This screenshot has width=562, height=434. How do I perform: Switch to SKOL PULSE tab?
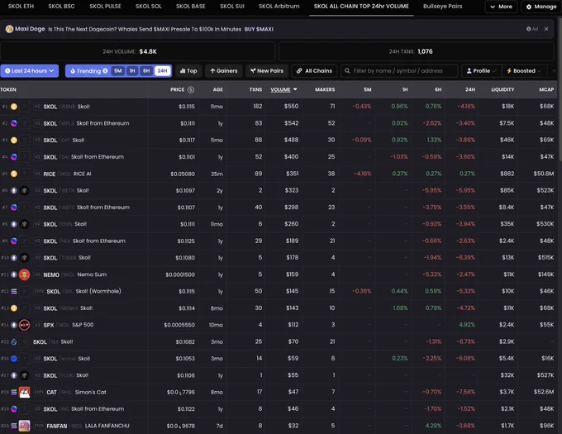pos(105,7)
